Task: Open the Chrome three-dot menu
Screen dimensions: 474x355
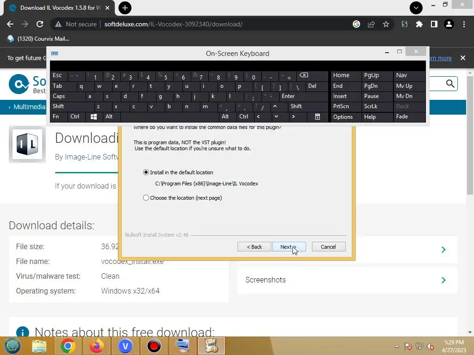Action: coord(464,24)
